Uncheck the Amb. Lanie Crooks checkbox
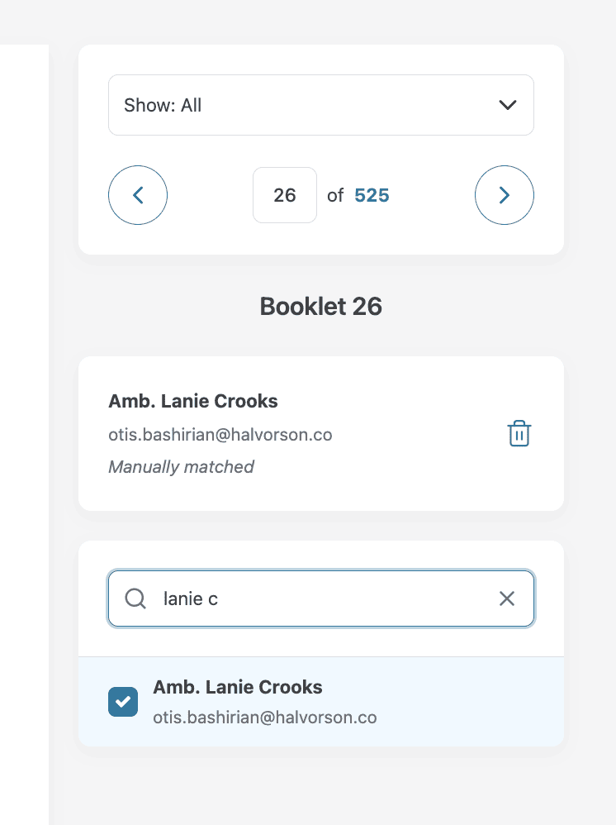The image size is (616, 825). point(123,702)
